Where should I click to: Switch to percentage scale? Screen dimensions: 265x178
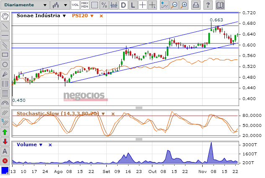(x=104, y=5)
